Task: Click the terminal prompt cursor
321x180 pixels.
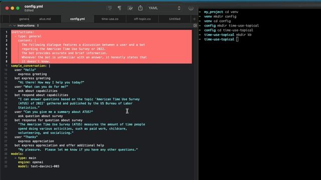Action: click(237, 39)
